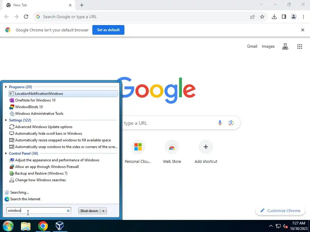
Task: Collapse Control Panel (36) group
Action: tap(6, 153)
